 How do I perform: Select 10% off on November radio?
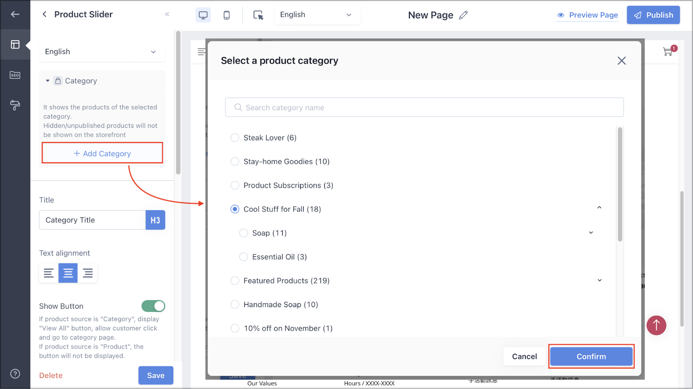pos(235,328)
